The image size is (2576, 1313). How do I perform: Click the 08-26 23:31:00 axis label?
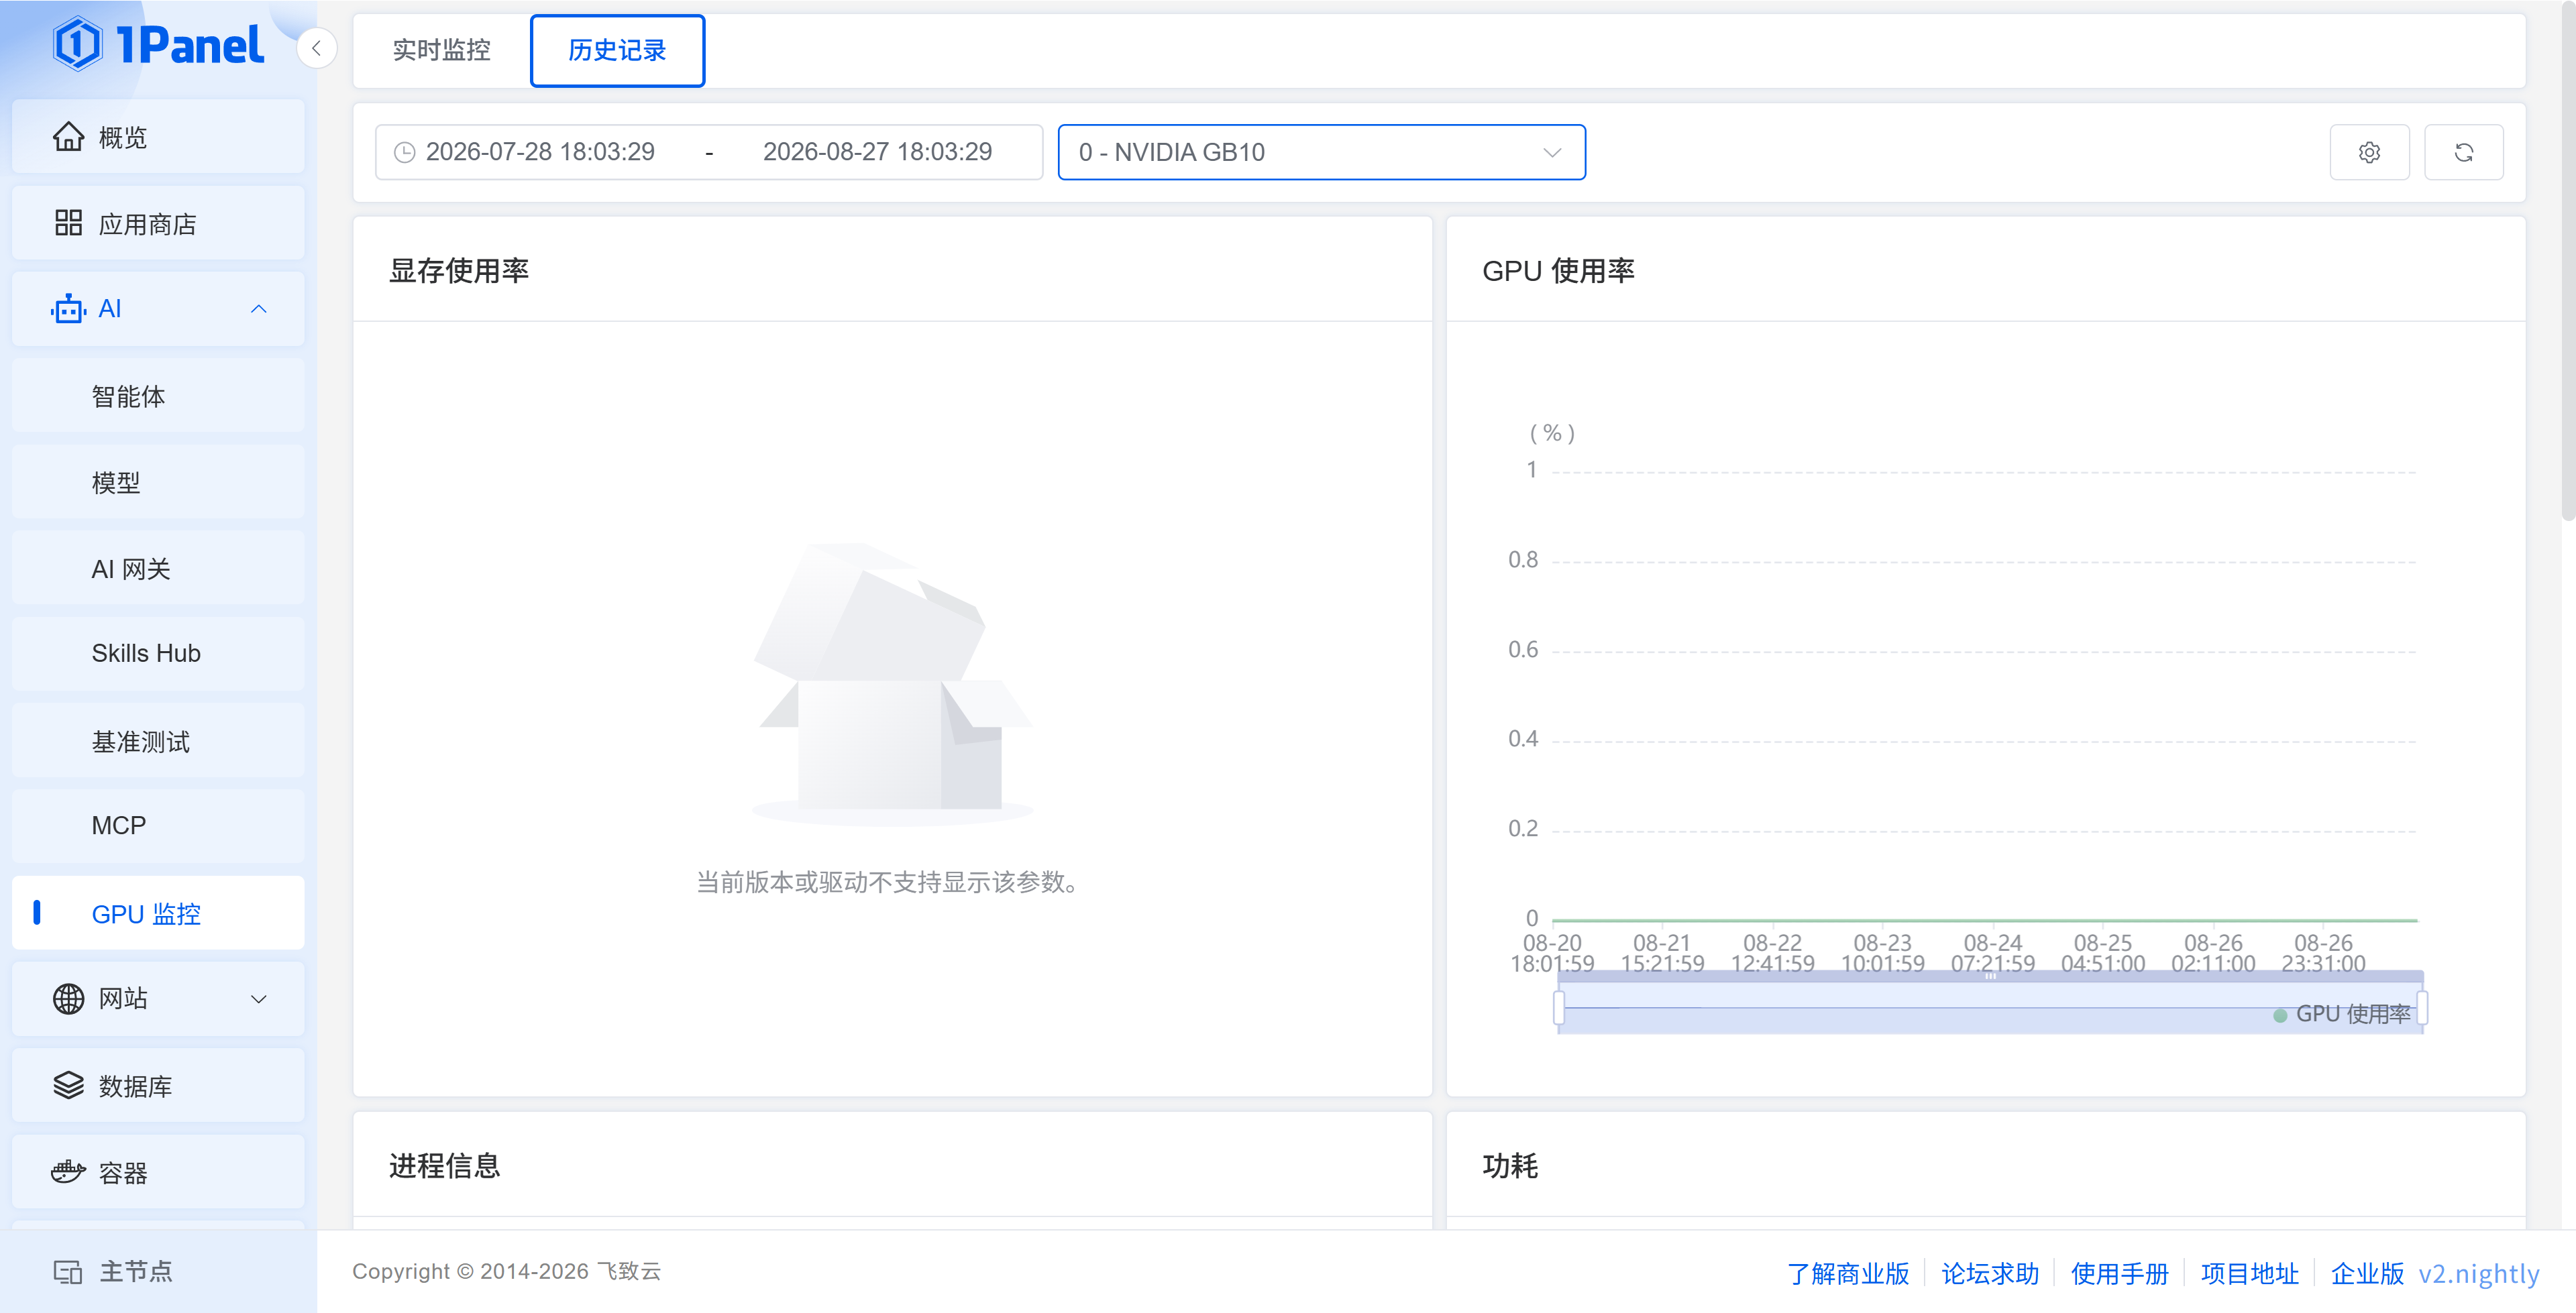(x=2323, y=953)
